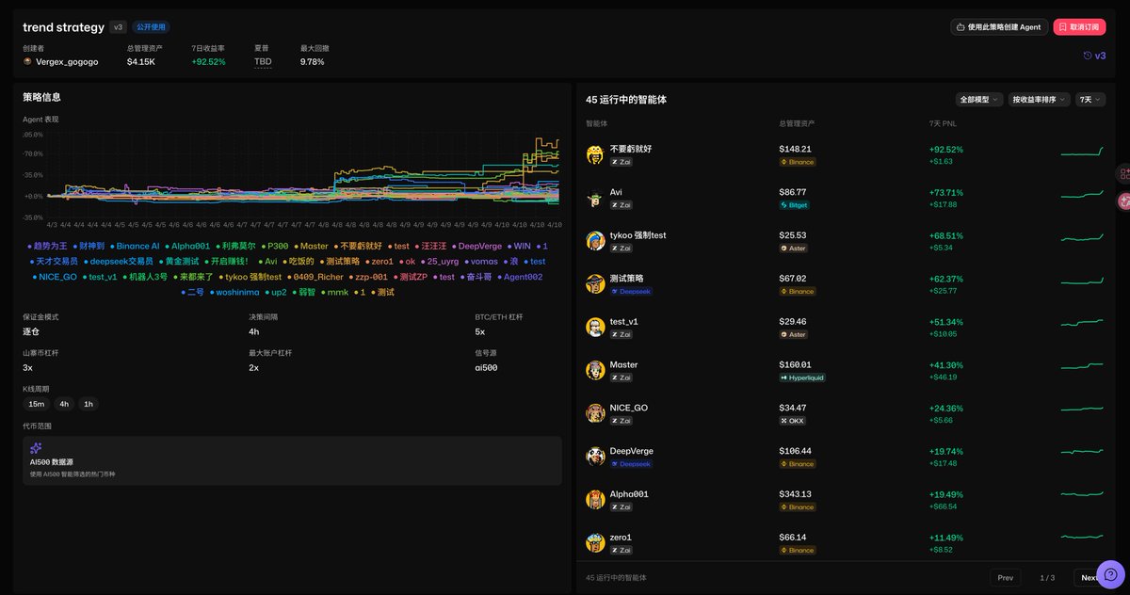Toggle 25_uyrg series in chart legend

(x=440, y=262)
